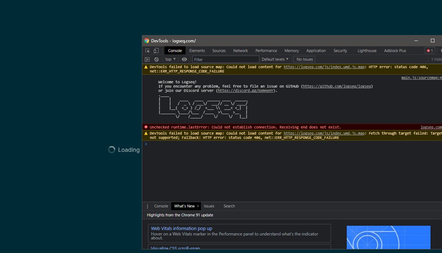This screenshot has width=442, height=253.
Task: Open the Memory panel tab
Action: pos(292,51)
